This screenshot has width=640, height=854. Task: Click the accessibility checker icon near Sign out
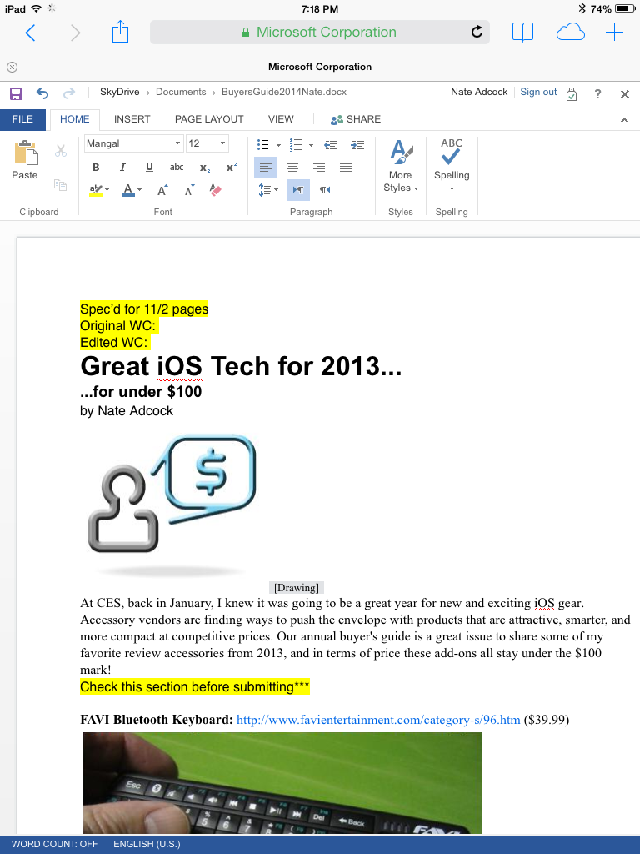tap(572, 93)
